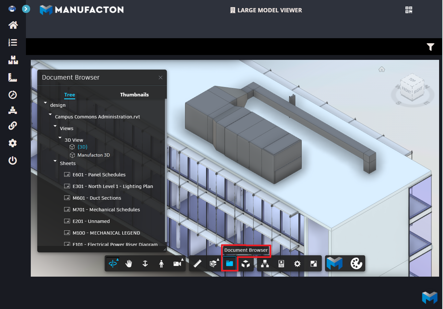443x309 pixels.
Task: Select the First Person walk tool
Action: [x=161, y=263]
